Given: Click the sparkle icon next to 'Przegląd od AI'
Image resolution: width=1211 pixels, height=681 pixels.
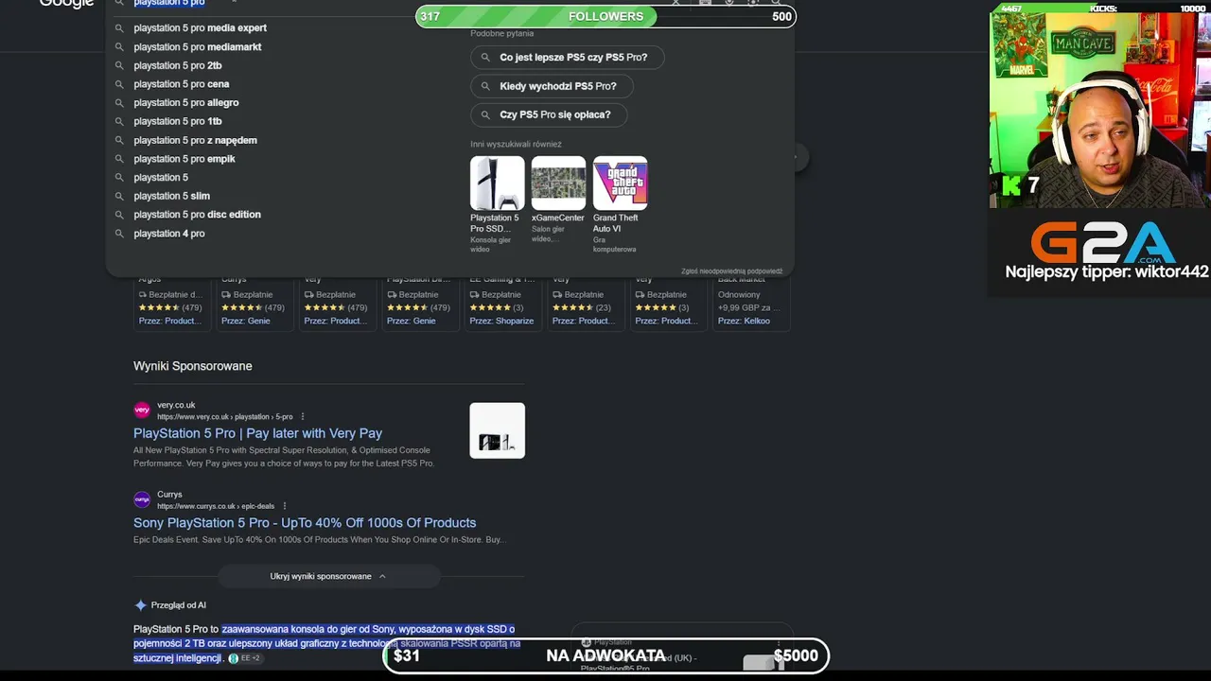Looking at the screenshot, I should pos(141,605).
